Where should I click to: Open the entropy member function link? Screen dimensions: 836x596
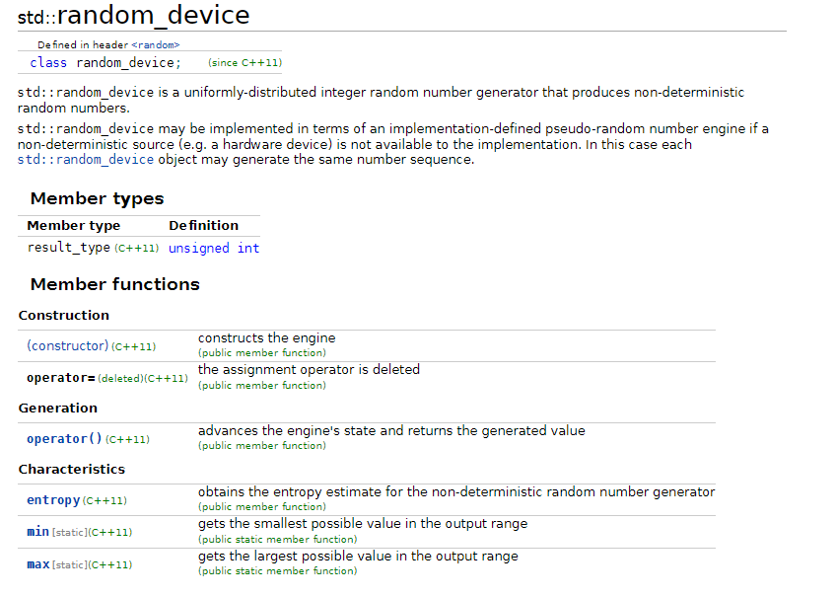(53, 500)
